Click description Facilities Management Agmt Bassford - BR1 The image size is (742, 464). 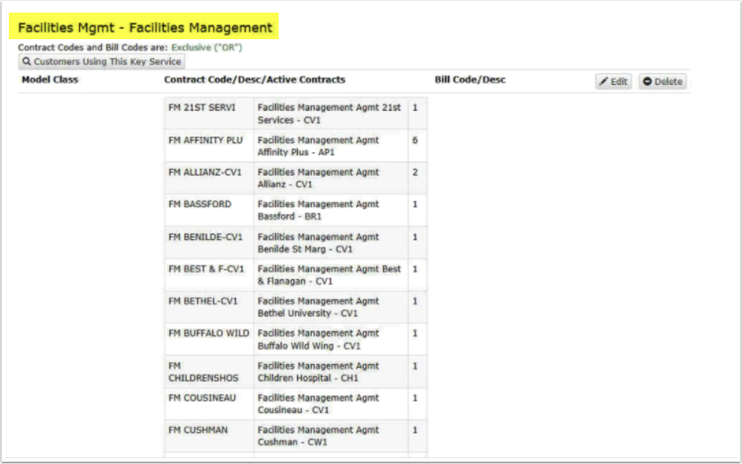pyautogui.click(x=319, y=210)
